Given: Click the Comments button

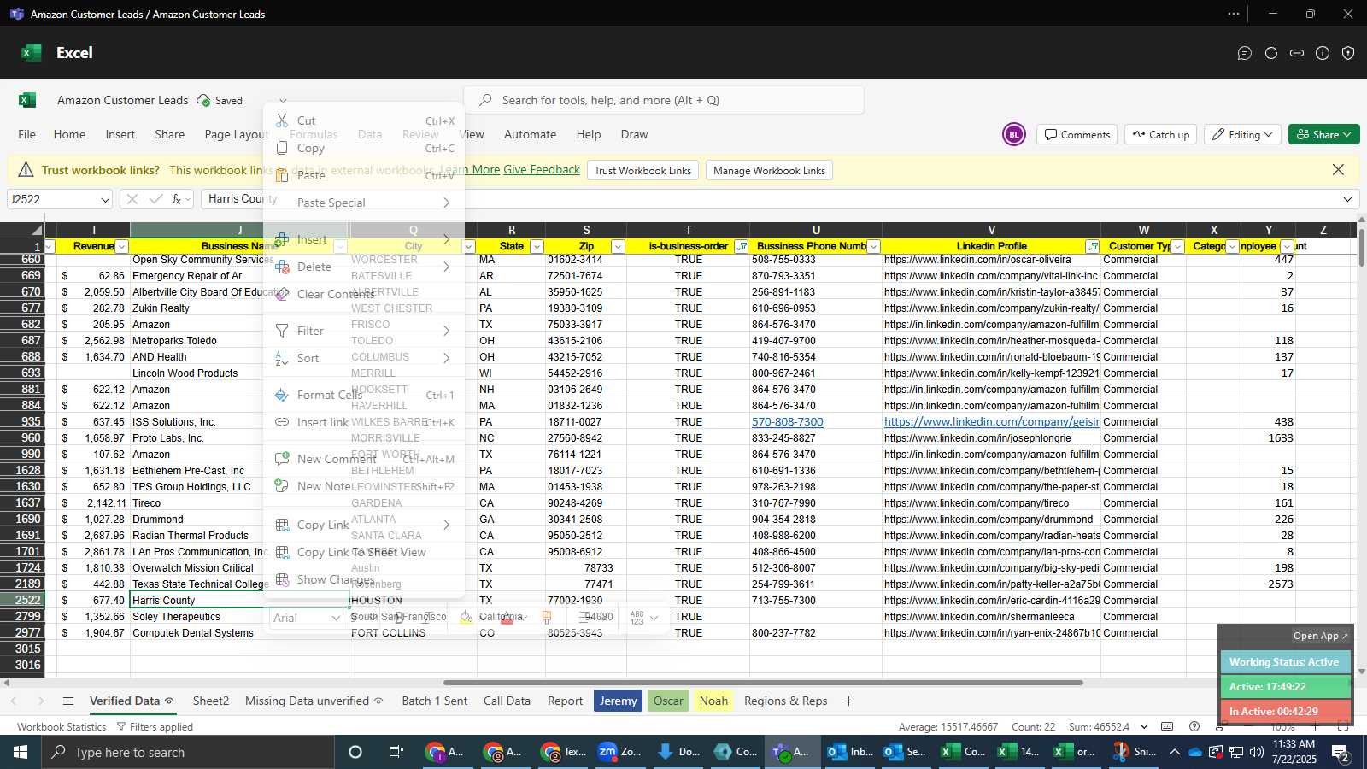Looking at the screenshot, I should point(1077,134).
